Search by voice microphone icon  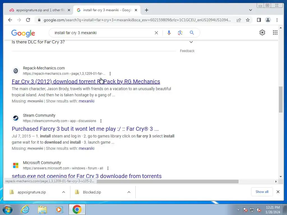pyautogui.click(x=169, y=33)
